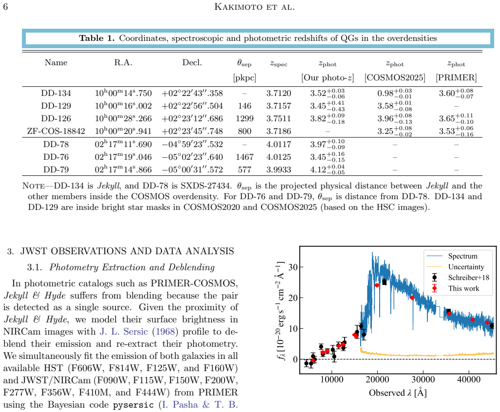Click the separation value 1299
The width and height of the screenshot is (500, 412).
[245, 118]
